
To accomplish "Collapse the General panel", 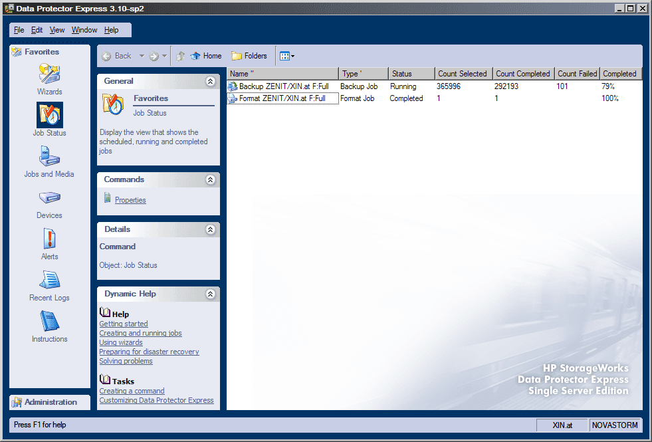I will pyautogui.click(x=211, y=82).
